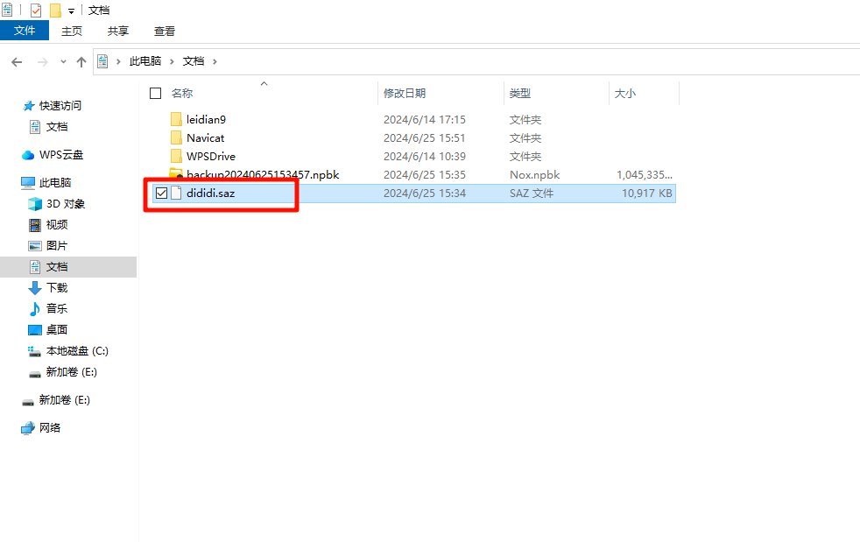Switch to the 查看 ribbon tab
Image resolution: width=860 pixels, height=542 pixels.
(x=165, y=31)
